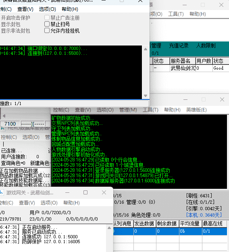The height and width of the screenshot is (252, 229).
Task: Open 选项(O) menu in the game engine window
Action: (x=105, y=110)
